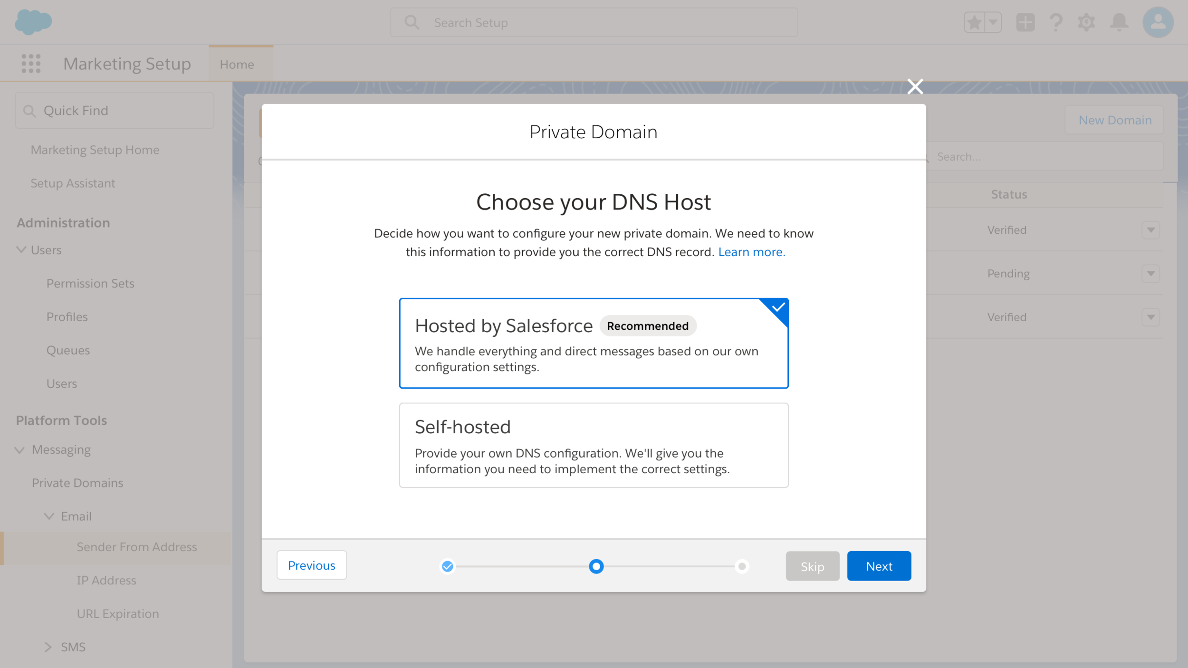Open the global actions plus icon
The image size is (1188, 668).
(x=1025, y=22)
